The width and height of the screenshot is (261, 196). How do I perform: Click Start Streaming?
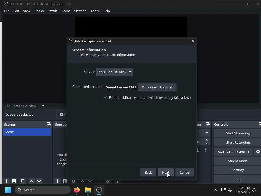238,133
